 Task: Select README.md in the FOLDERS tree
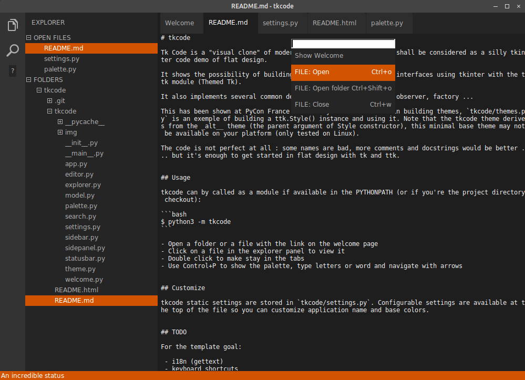pyautogui.click(x=91, y=301)
